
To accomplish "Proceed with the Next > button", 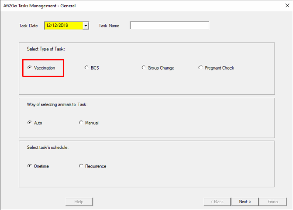I will point(245,202).
